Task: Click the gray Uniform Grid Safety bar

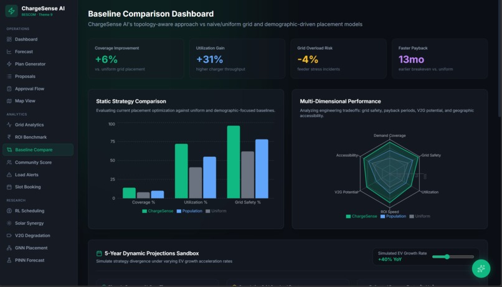Action: pyautogui.click(x=247, y=175)
